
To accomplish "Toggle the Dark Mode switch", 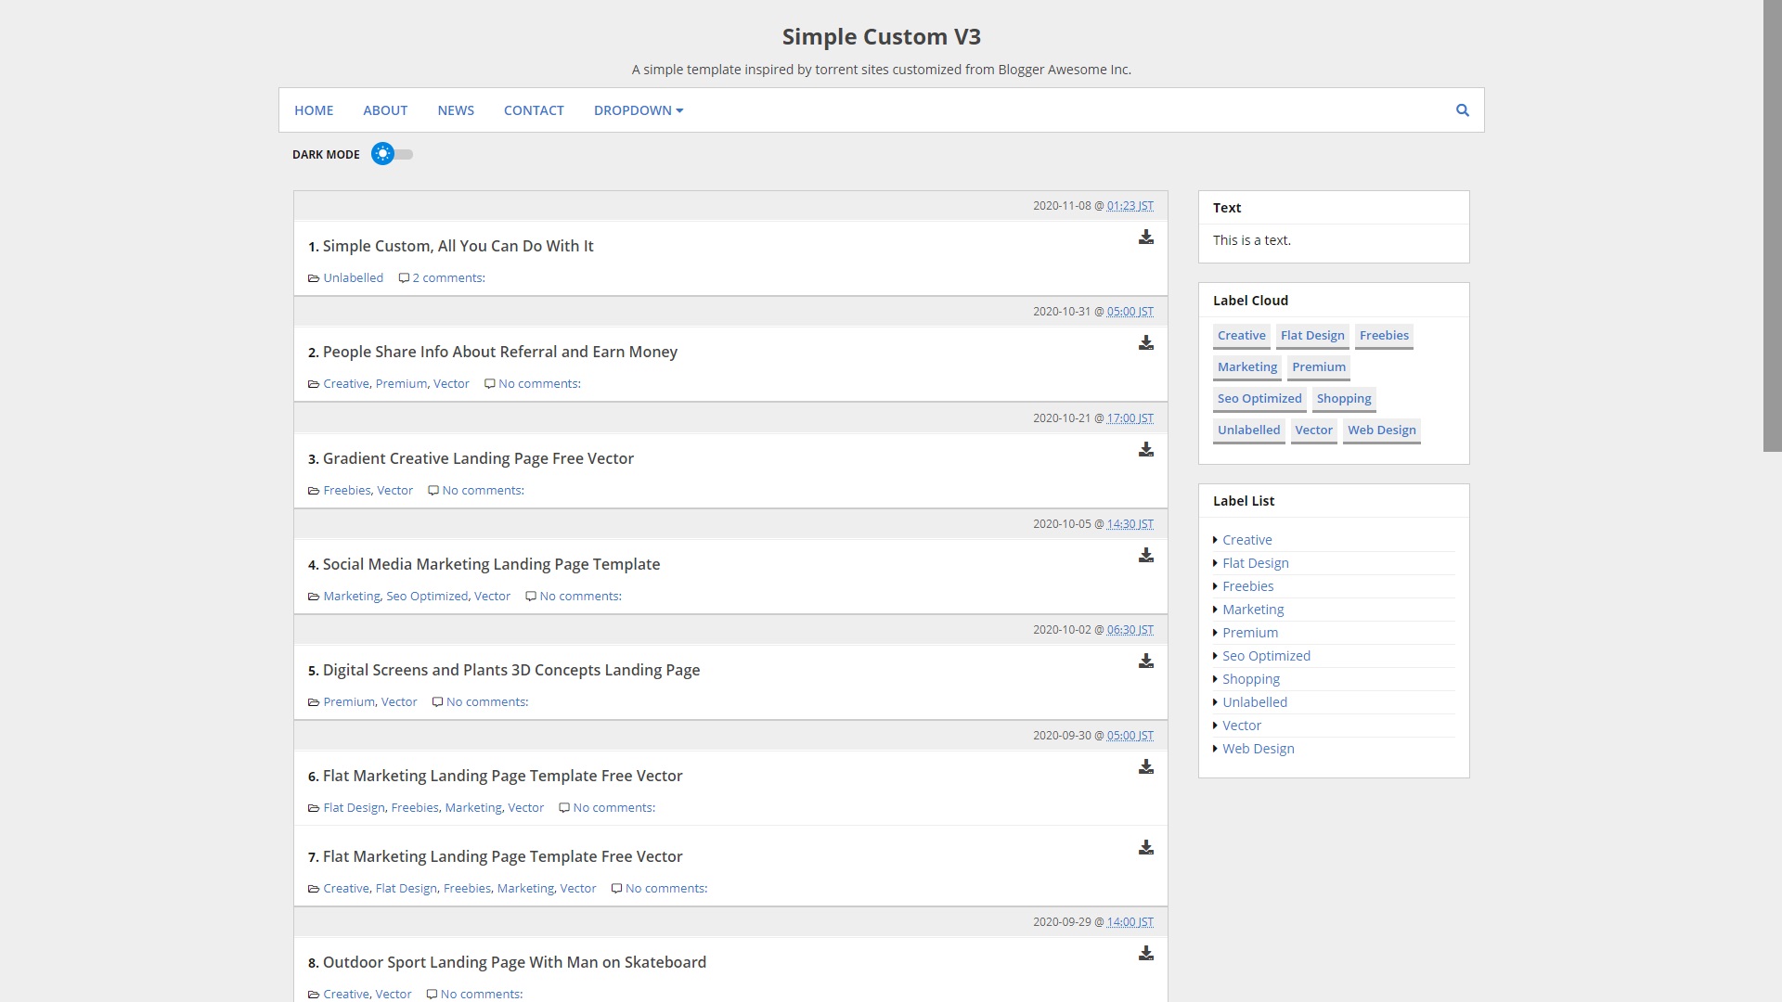I will [x=392, y=154].
